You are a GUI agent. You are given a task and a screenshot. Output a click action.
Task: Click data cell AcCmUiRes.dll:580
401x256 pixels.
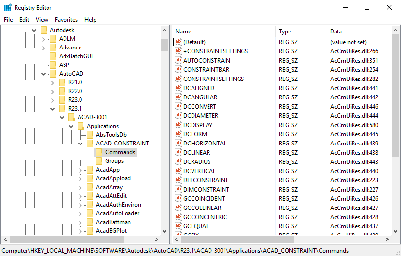click(x=354, y=125)
